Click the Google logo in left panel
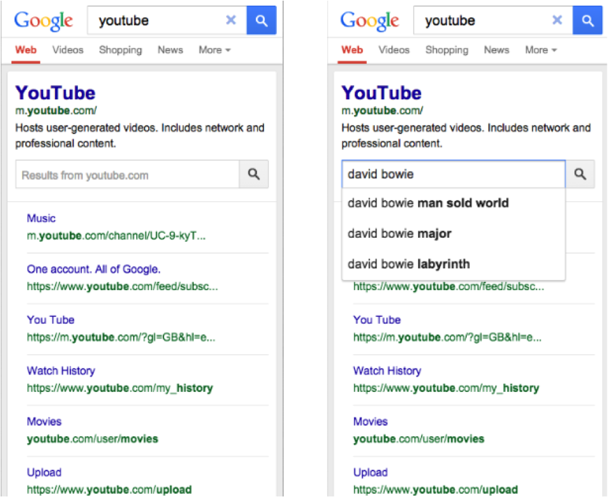 tap(44, 21)
